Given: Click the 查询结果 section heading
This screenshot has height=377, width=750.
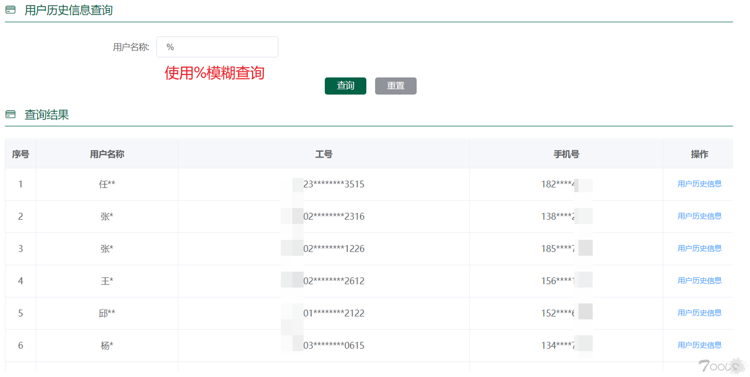Looking at the screenshot, I should click(x=46, y=115).
